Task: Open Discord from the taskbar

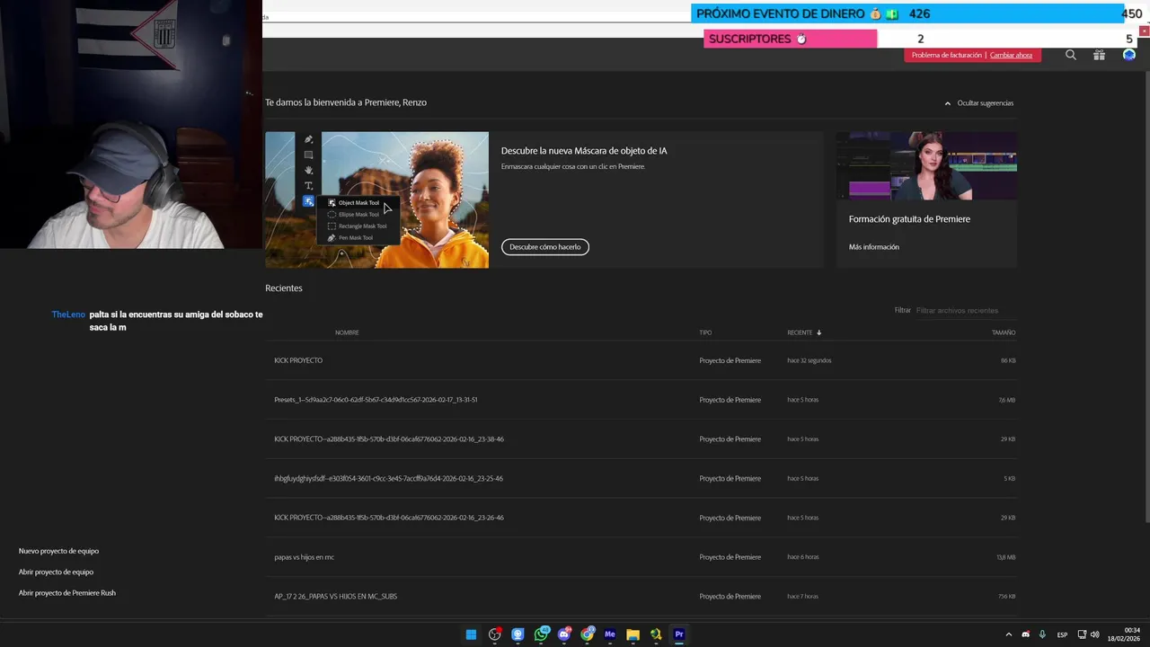Action: click(x=564, y=634)
